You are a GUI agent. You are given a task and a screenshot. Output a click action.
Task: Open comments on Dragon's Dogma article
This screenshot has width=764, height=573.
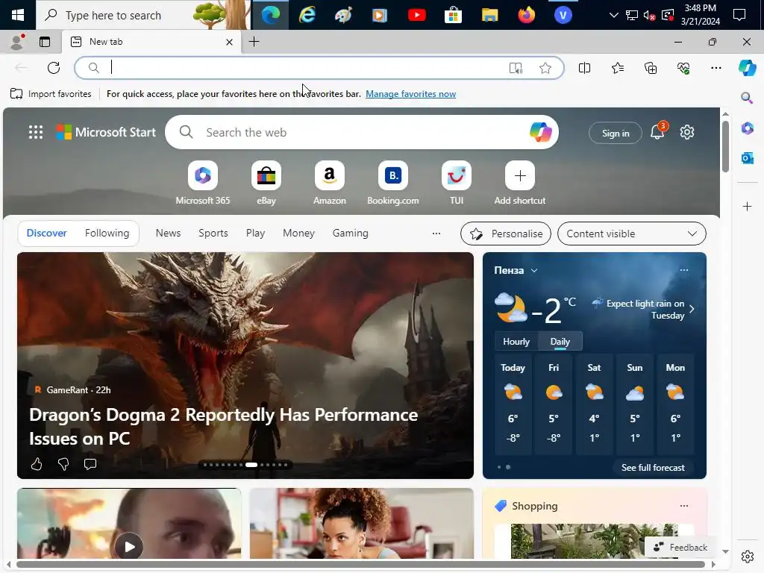click(90, 464)
